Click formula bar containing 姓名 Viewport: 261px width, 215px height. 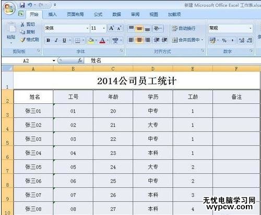172,61
